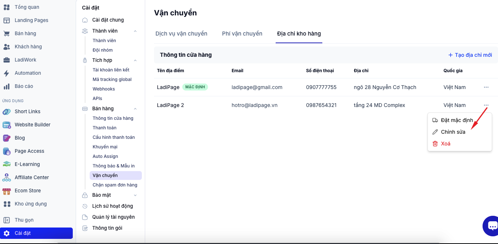
Task: Open the Tổng quan dashboard icon
Action: tap(7, 7)
